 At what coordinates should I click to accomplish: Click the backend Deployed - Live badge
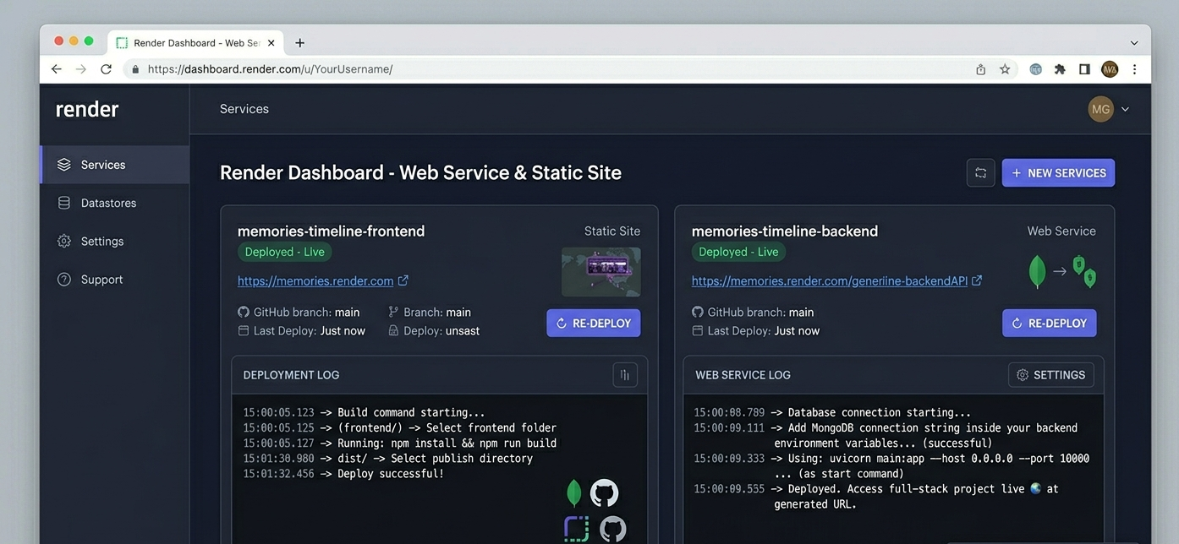tap(739, 252)
